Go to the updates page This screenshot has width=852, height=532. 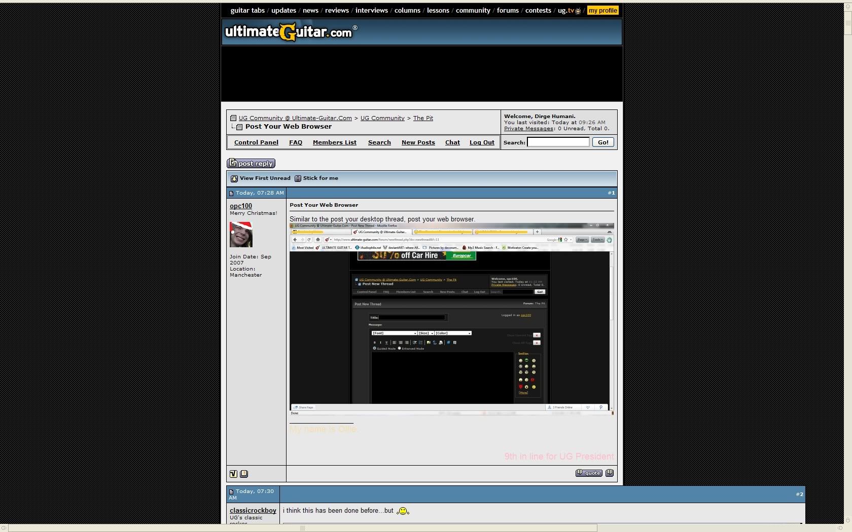(x=283, y=10)
